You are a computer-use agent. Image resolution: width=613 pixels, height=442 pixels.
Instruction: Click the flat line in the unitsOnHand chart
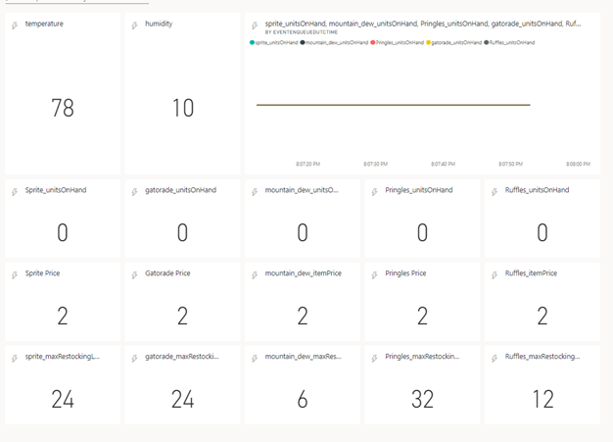point(394,105)
